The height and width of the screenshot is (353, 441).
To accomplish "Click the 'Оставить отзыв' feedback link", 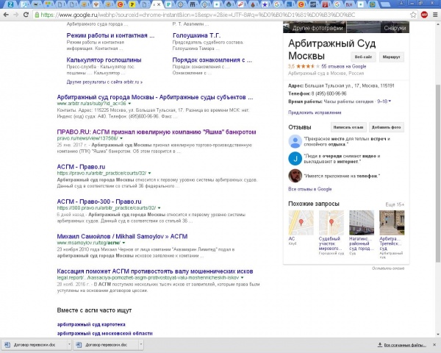I will click(x=388, y=268).
